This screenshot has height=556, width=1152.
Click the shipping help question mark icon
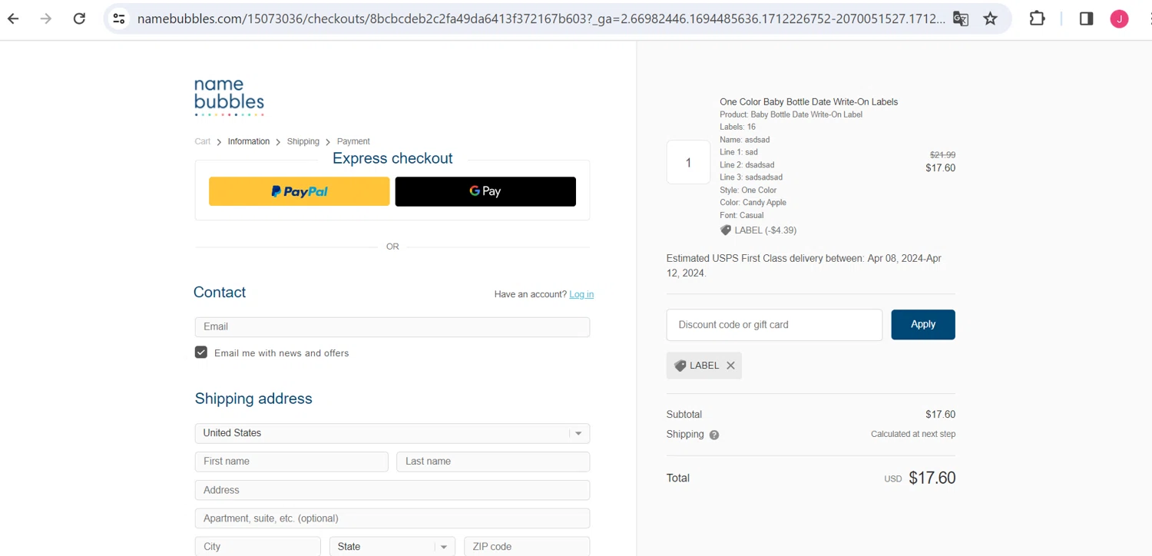point(714,435)
